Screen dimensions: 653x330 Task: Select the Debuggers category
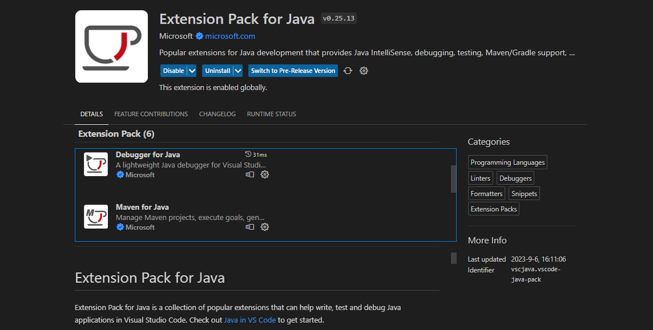[515, 178]
